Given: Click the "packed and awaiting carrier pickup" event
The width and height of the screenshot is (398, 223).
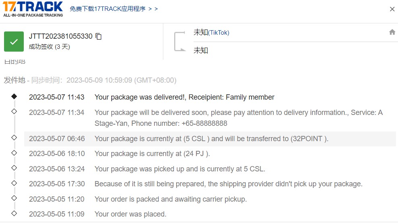Looking at the screenshot, I should [170, 199].
